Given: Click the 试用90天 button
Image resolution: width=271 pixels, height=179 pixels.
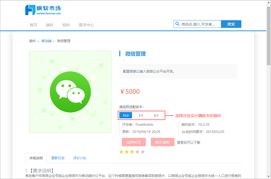Looking at the screenshot, I should [x=134, y=142].
